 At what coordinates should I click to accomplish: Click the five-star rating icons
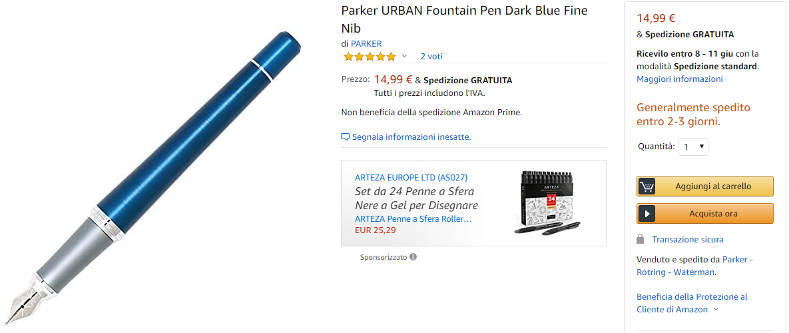tap(370, 57)
